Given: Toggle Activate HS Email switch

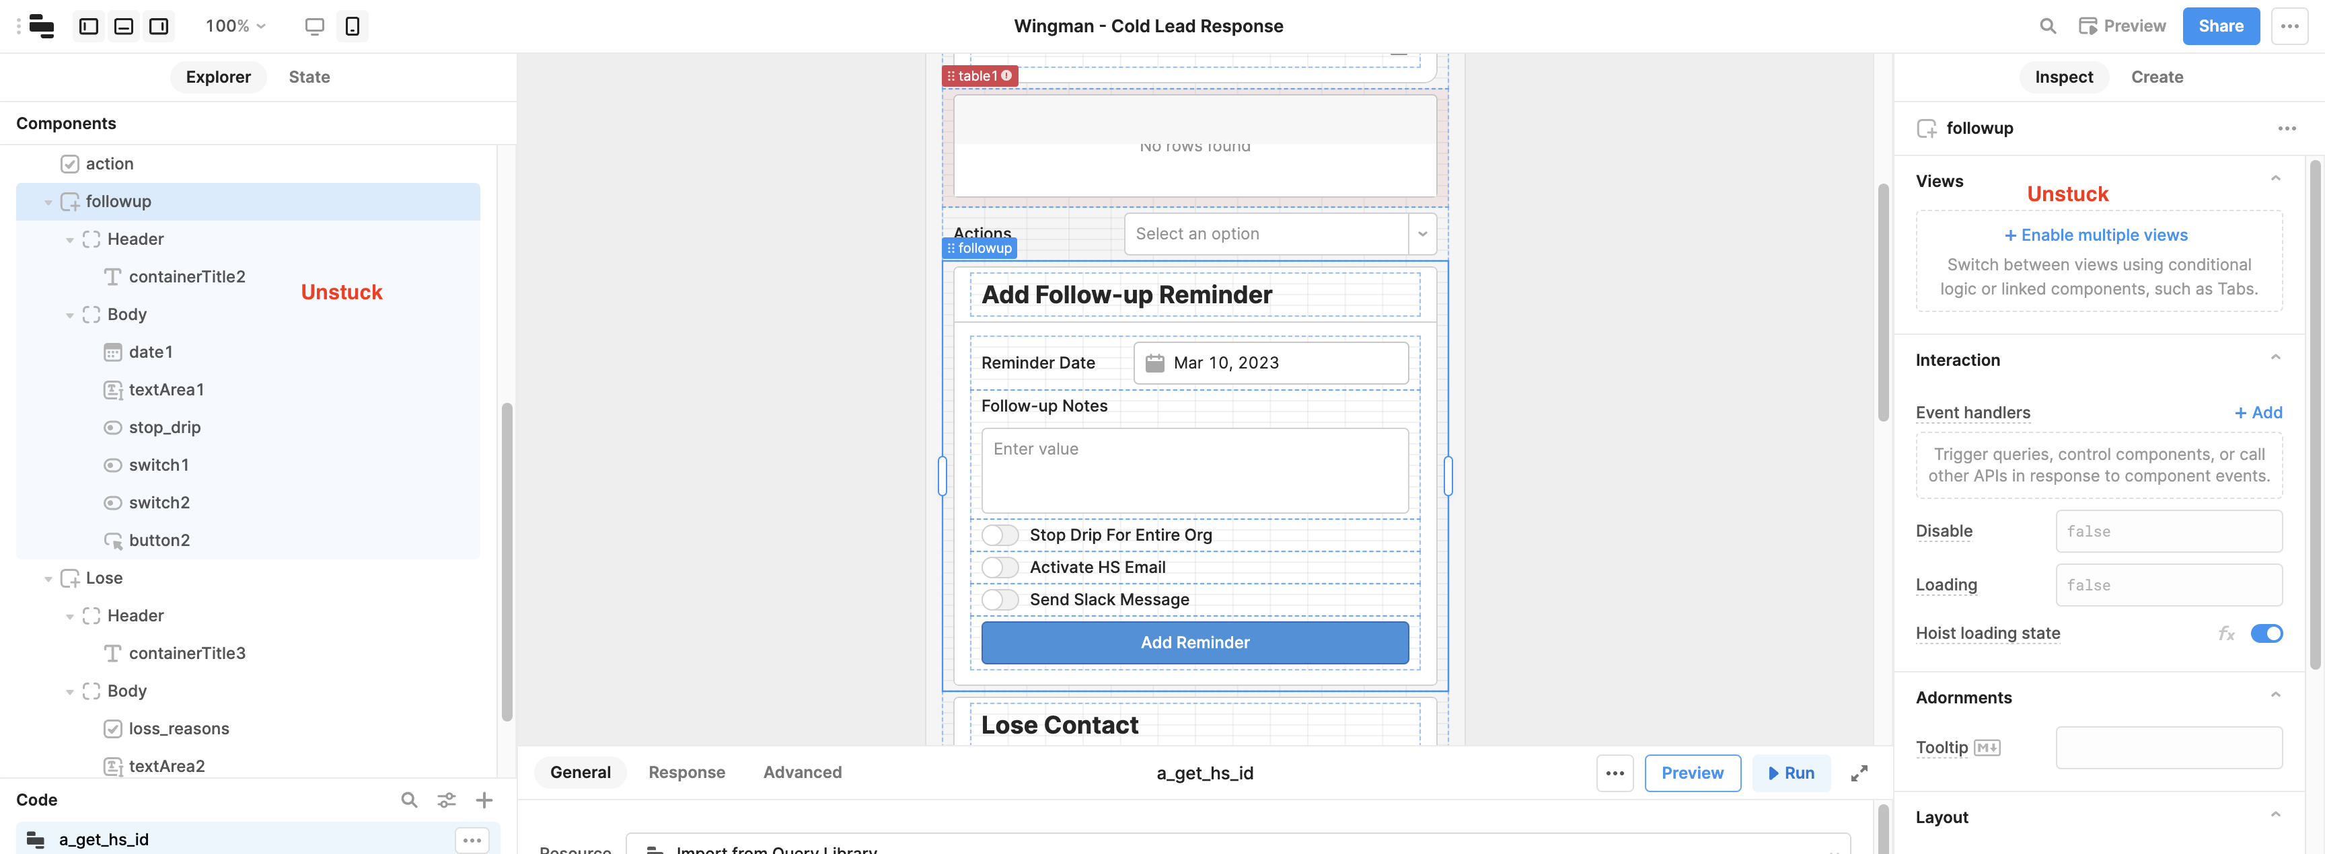Looking at the screenshot, I should [x=1000, y=568].
